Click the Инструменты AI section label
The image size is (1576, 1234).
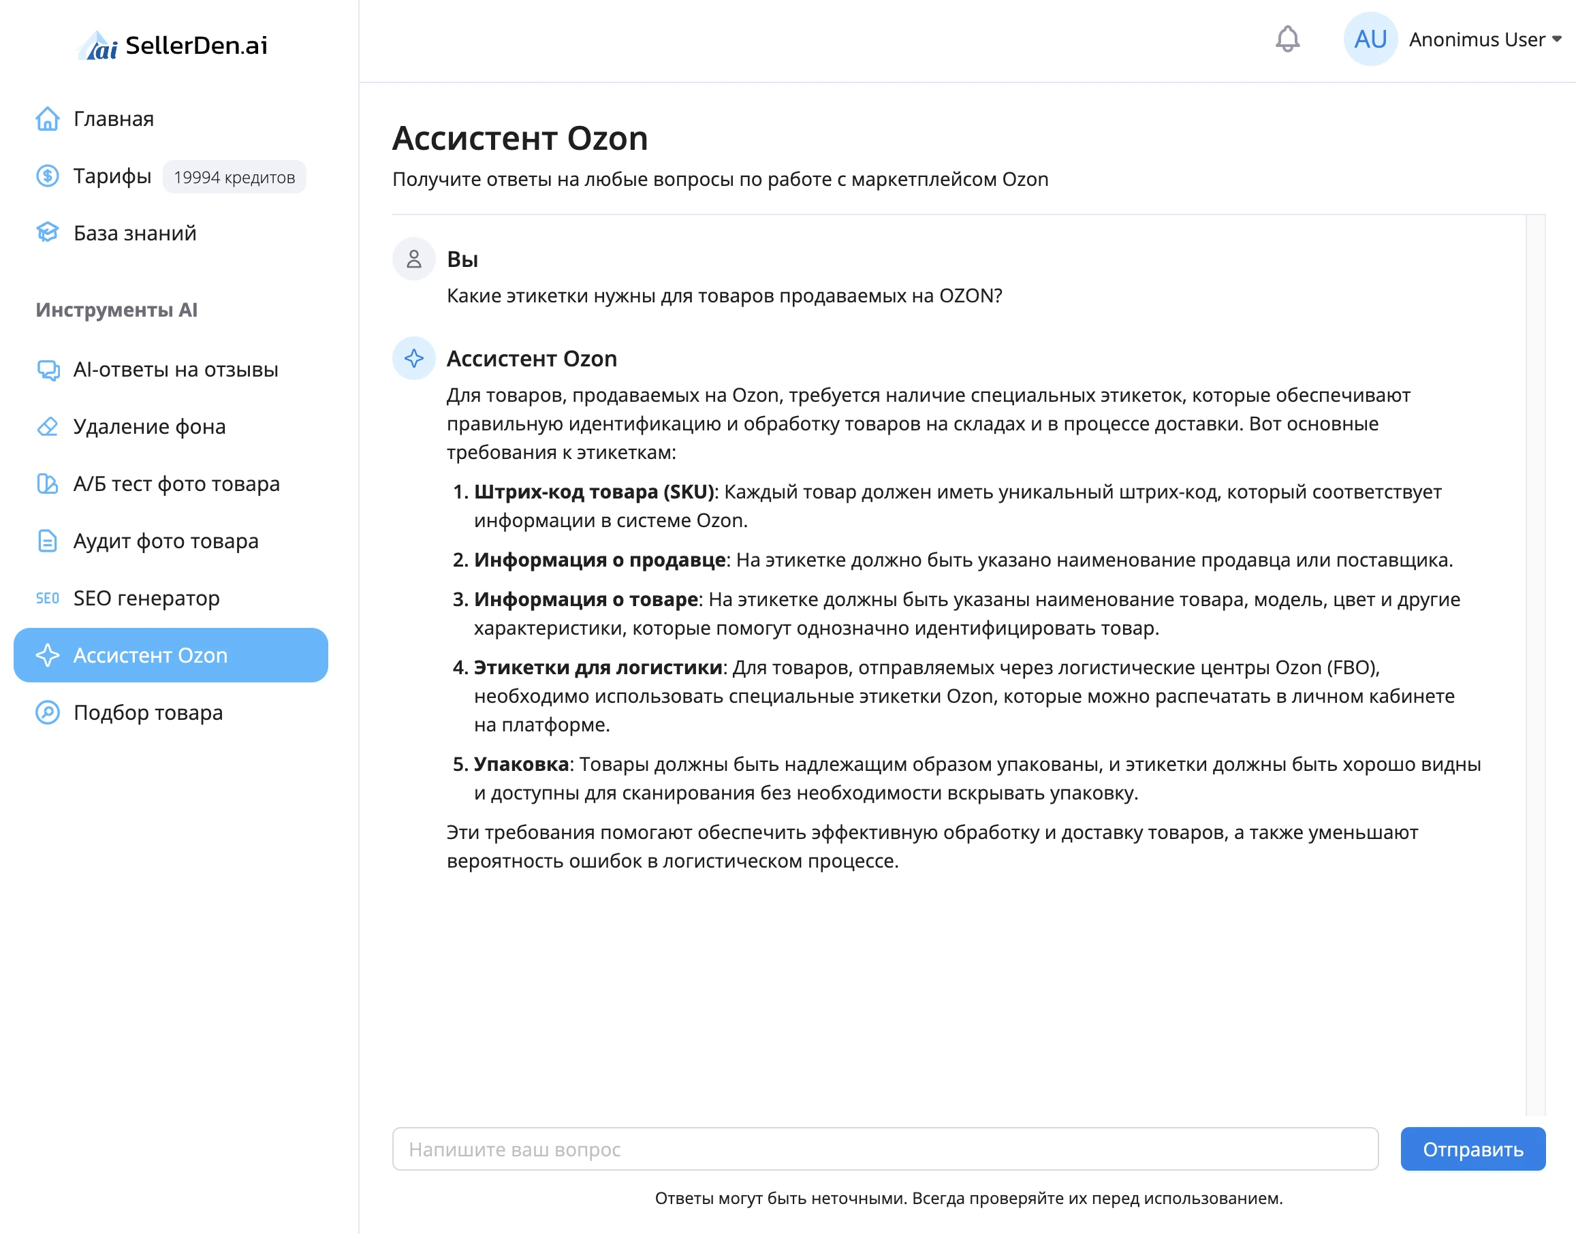pos(116,310)
